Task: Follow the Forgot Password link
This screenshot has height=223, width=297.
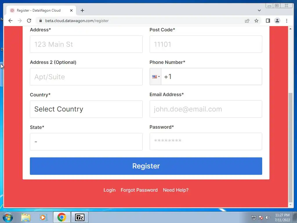Action: coord(139,190)
